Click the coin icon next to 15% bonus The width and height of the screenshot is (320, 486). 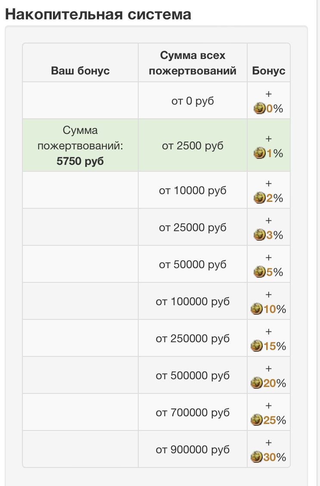(x=256, y=346)
